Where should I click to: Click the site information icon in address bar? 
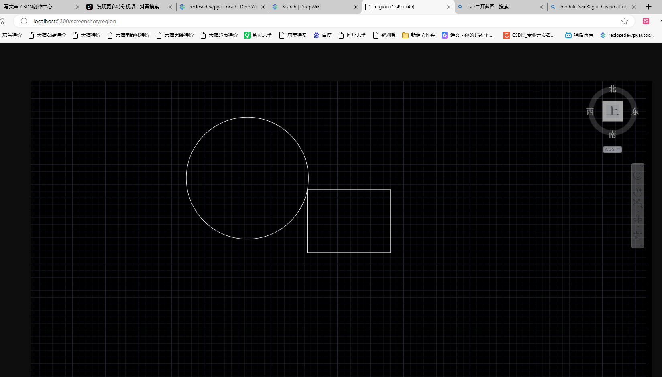pos(24,21)
